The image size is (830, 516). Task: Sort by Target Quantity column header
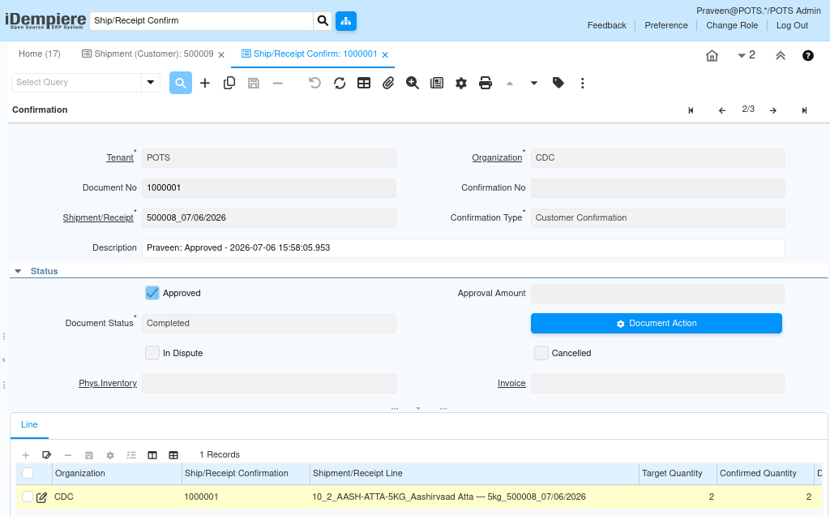[x=678, y=474]
